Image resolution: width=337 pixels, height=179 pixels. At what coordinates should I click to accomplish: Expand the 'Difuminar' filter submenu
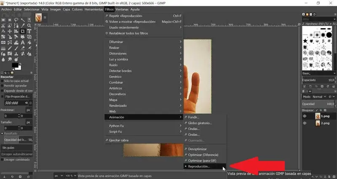tap(144, 42)
